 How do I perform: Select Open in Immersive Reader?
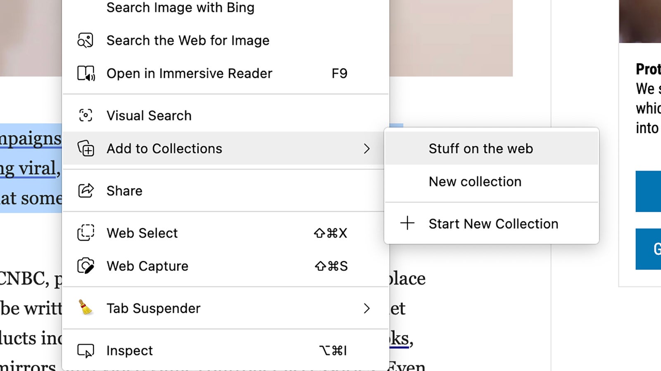190,73
